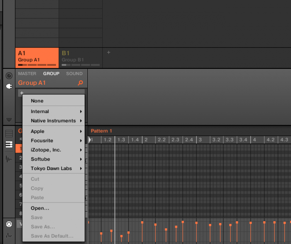Open the Plug-in view via plug icon
This screenshot has height=244, width=291.
click(x=9, y=86)
